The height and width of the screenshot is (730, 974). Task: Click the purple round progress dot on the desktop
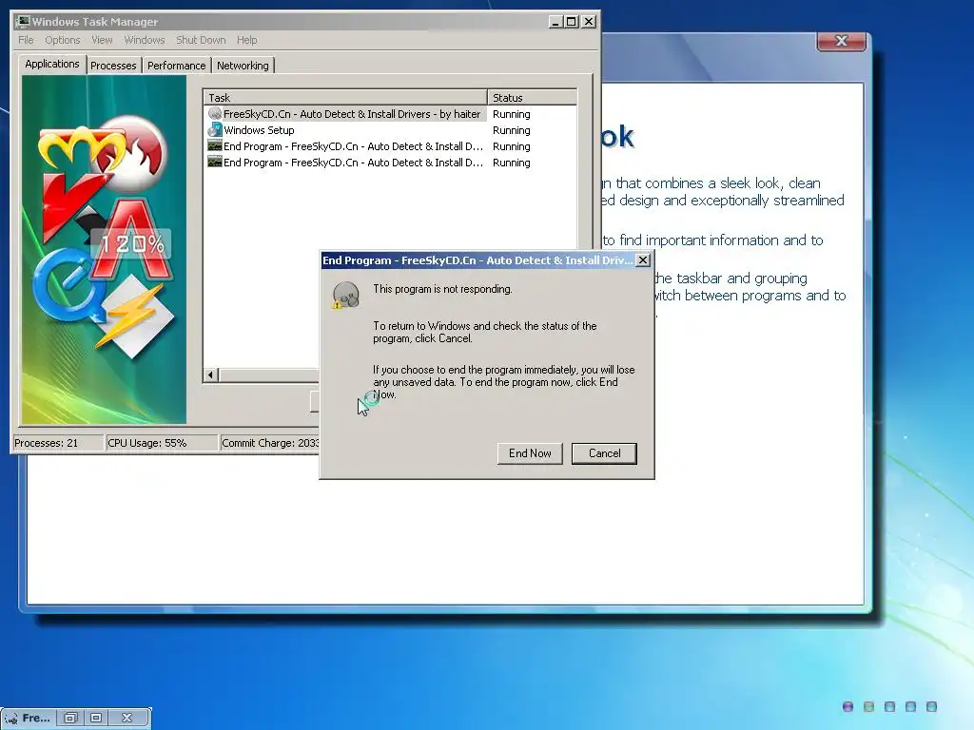coord(847,706)
